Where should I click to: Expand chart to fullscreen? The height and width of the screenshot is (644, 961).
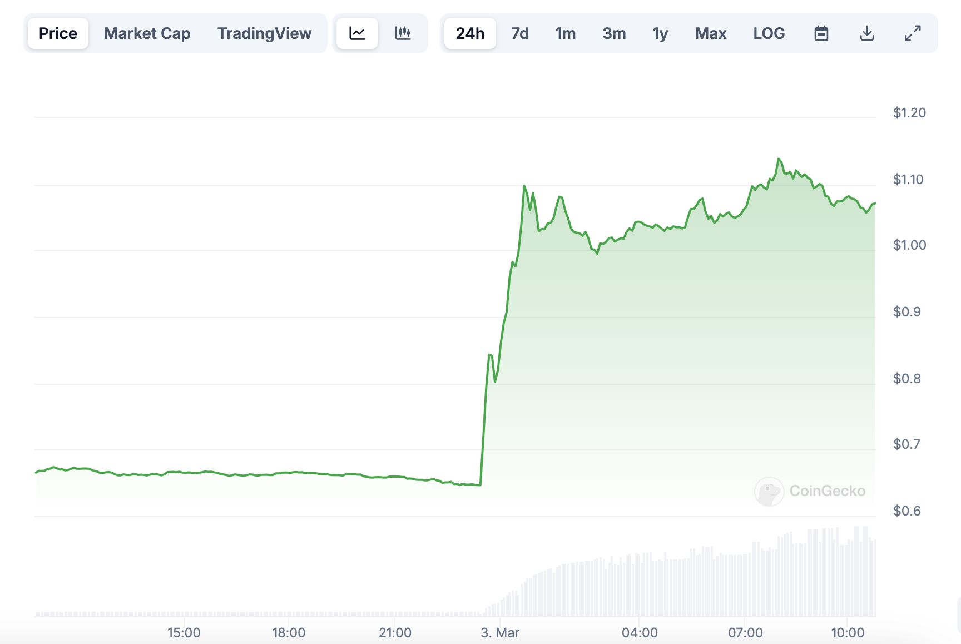tap(912, 33)
